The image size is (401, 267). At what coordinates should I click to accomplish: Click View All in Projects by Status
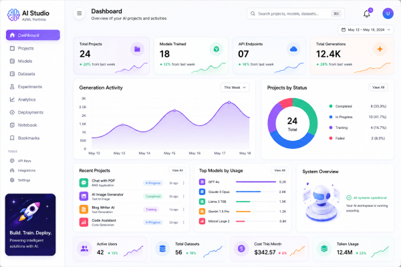point(378,87)
